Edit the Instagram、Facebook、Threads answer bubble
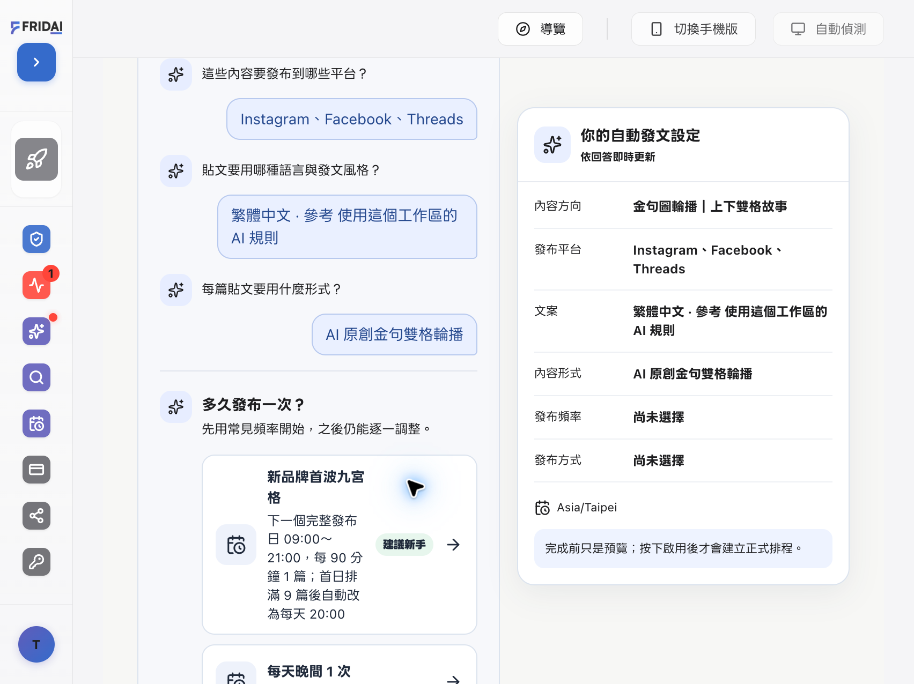 tap(352, 119)
